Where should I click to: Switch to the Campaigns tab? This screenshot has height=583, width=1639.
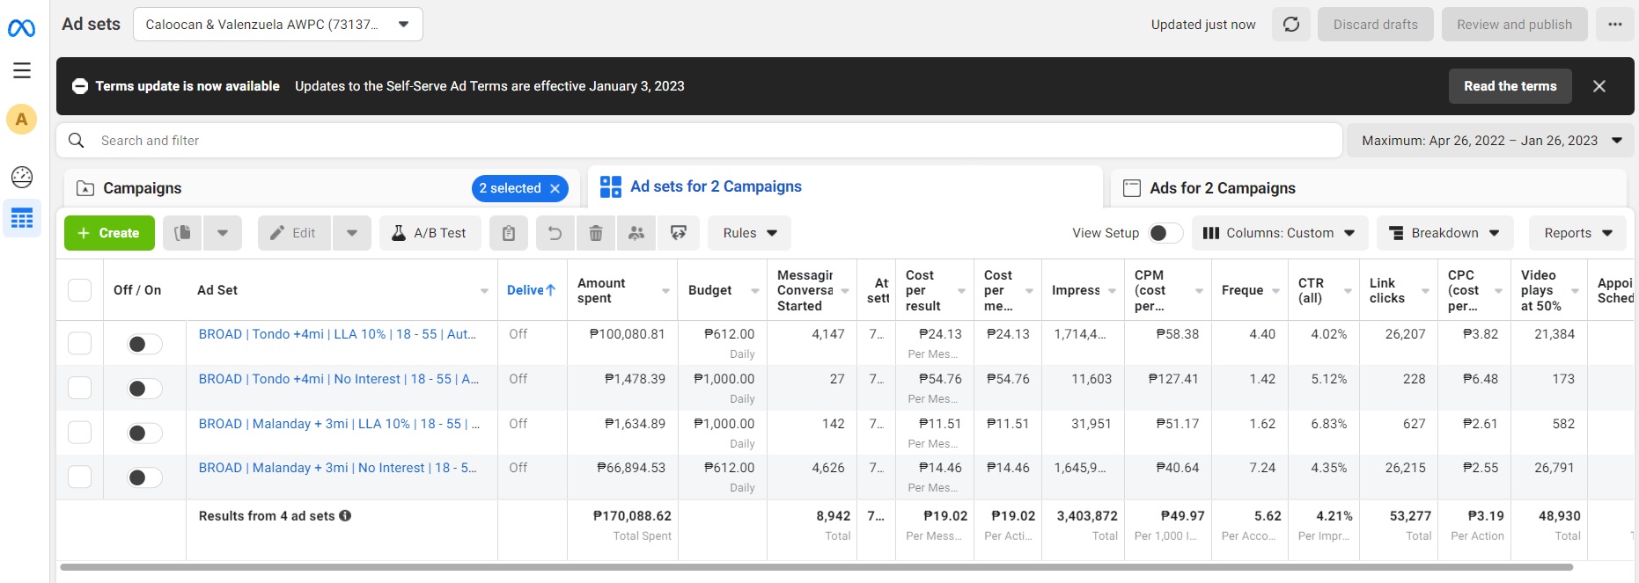click(x=143, y=188)
